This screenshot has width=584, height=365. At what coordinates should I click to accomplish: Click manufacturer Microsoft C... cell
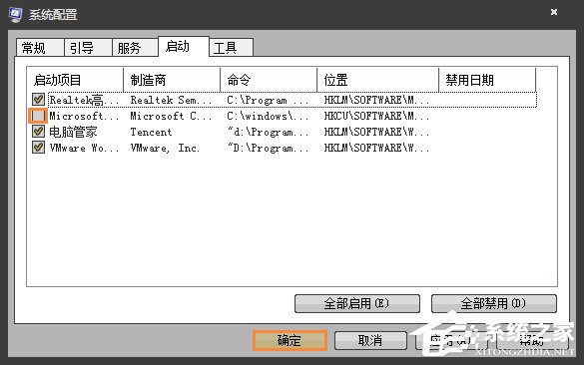click(171, 116)
